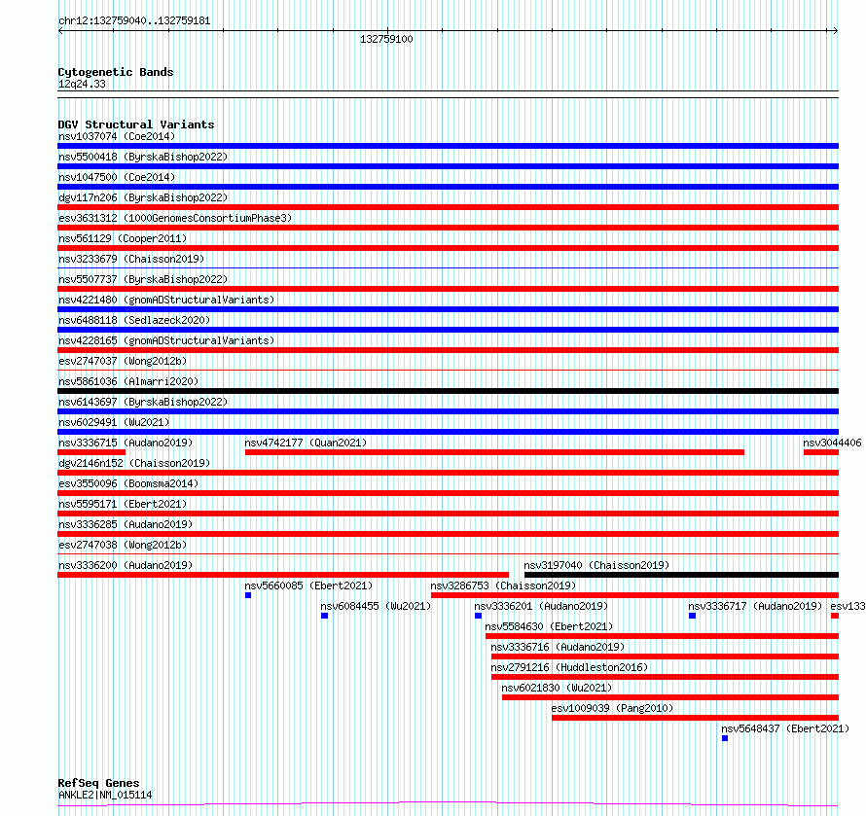
Task: Click the nsv3197040 (Chaisson2019) label
Action: click(x=596, y=565)
